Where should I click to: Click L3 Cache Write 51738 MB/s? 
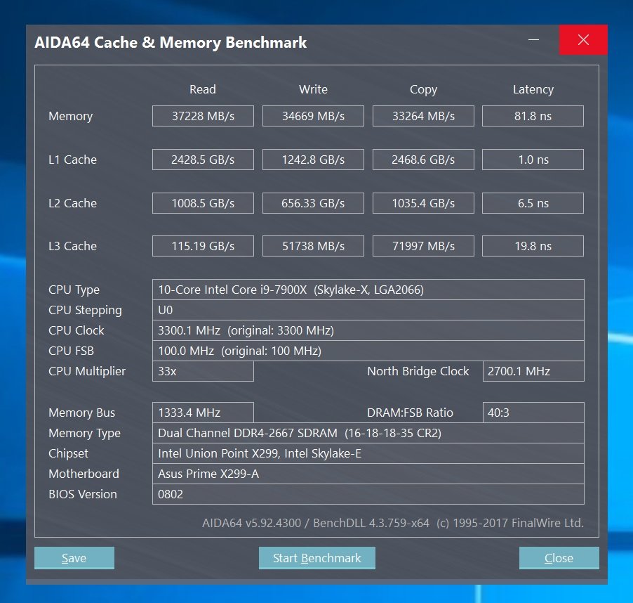[x=313, y=246]
